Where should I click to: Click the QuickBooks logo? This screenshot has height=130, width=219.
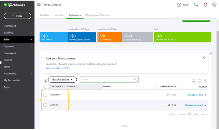click(x=14, y=5)
